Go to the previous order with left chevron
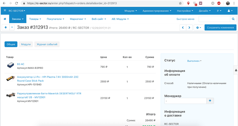 tap(183, 28)
